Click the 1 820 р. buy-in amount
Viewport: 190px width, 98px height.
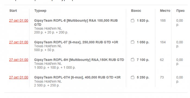(x=143, y=21)
